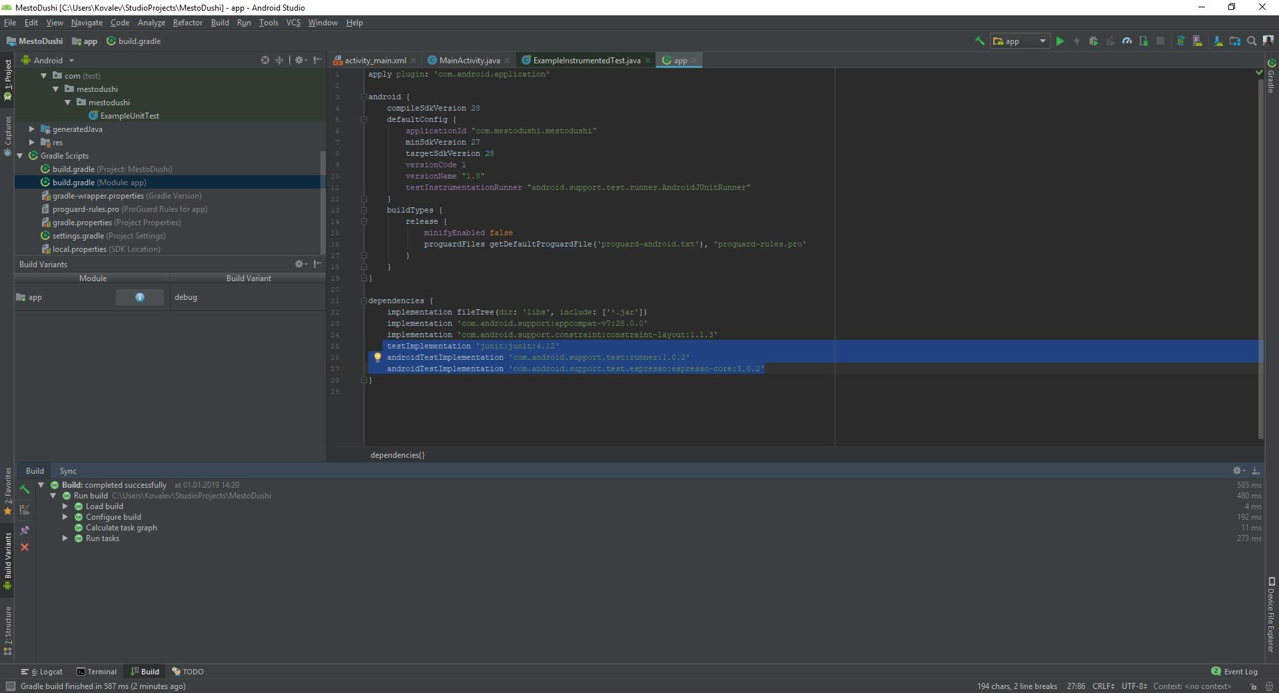Image resolution: width=1279 pixels, height=693 pixels.
Task: Expand the Configure build node
Action: pyautogui.click(x=65, y=517)
